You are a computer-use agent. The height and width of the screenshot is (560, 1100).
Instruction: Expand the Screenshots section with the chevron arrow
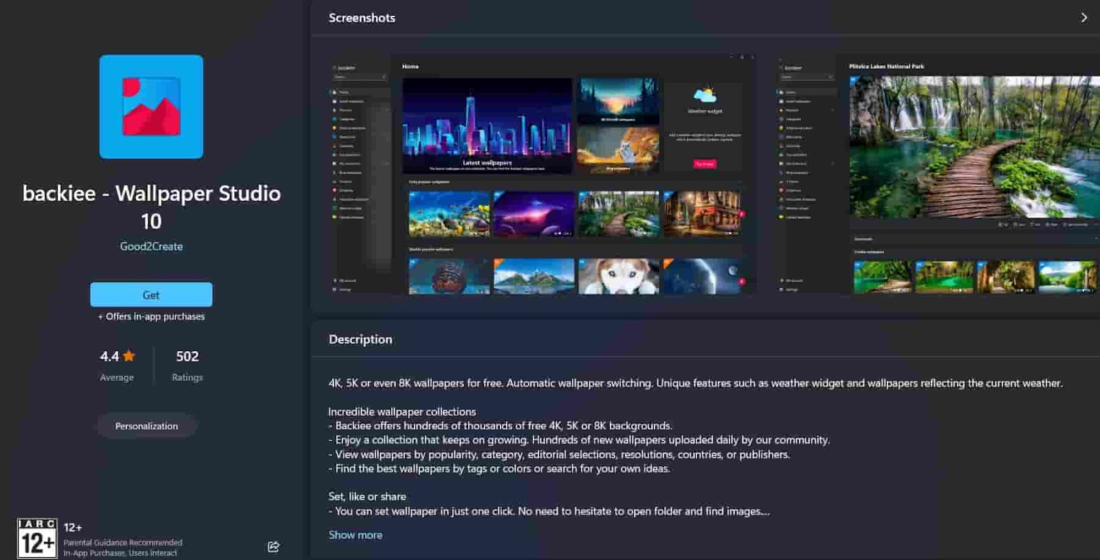[1084, 18]
